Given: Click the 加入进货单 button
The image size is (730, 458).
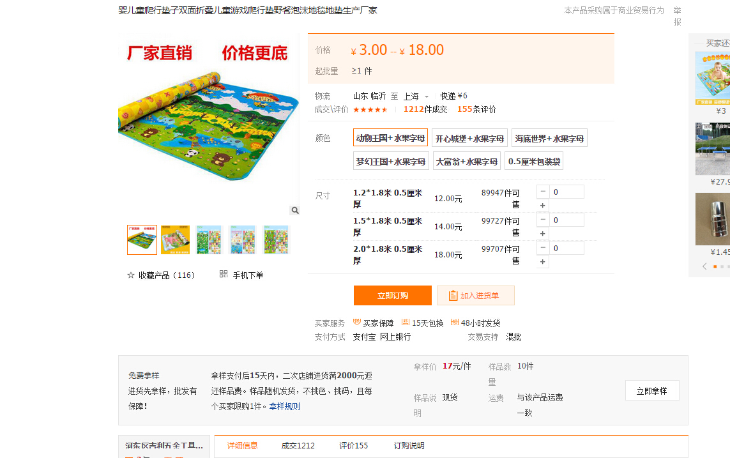Looking at the screenshot, I should 475,296.
